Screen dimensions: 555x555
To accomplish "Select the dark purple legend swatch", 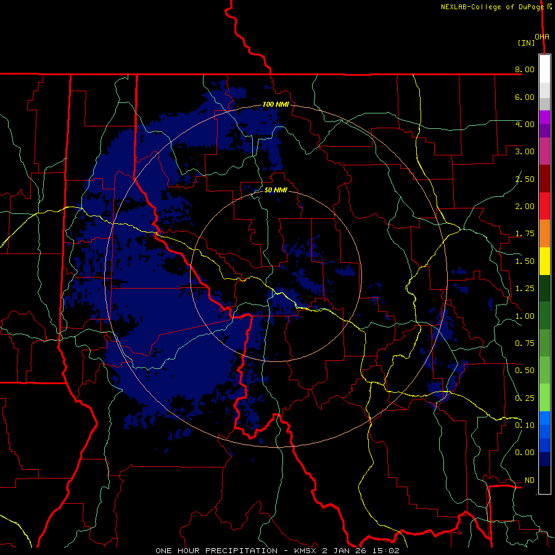I will click(545, 131).
